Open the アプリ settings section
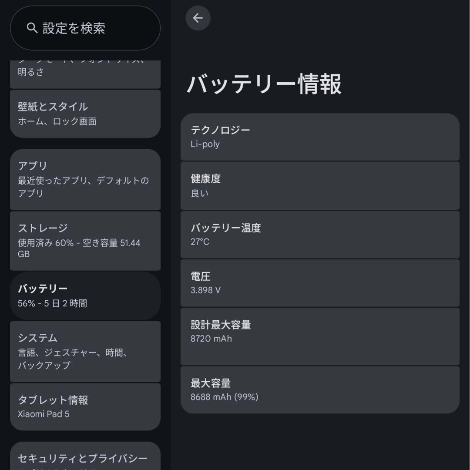This screenshot has height=470, width=470. pyautogui.click(x=85, y=180)
